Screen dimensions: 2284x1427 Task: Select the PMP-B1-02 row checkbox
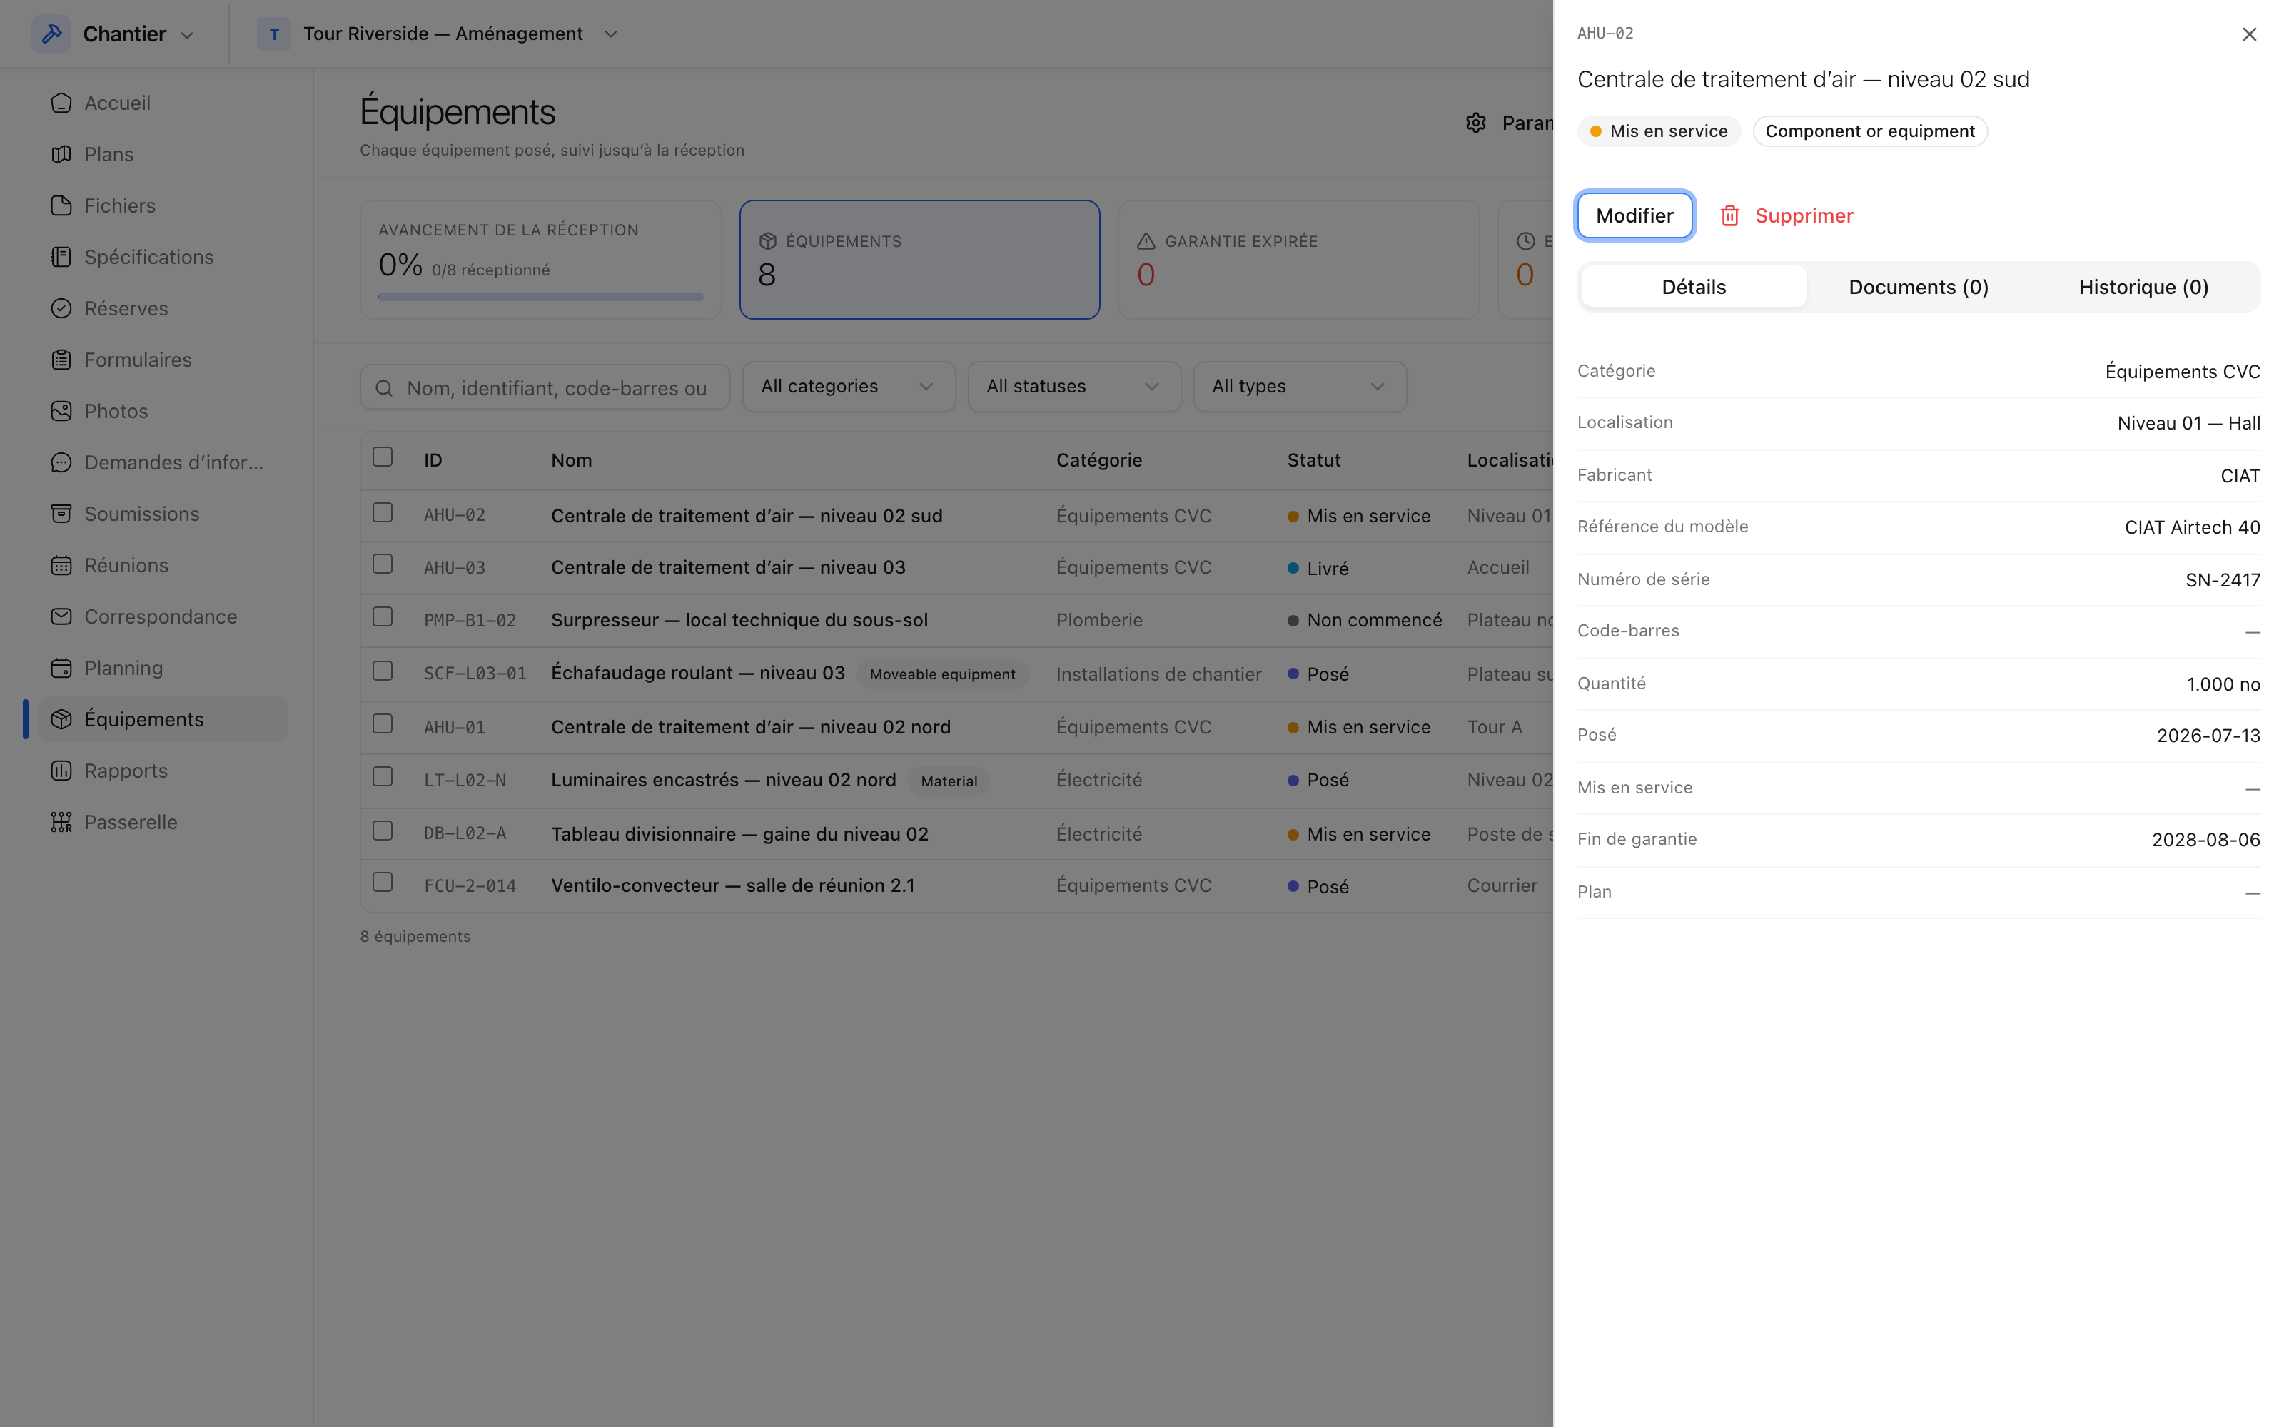coord(383,617)
